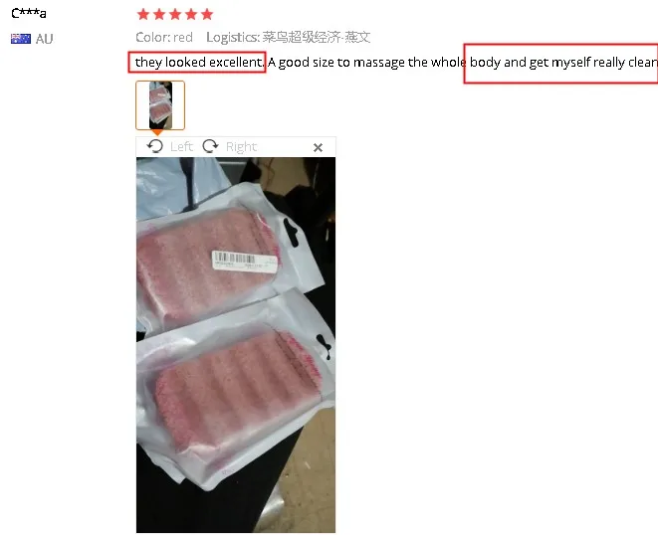The width and height of the screenshot is (658, 535).
Task: Click the Logistics shipping method text
Action: 289,38
